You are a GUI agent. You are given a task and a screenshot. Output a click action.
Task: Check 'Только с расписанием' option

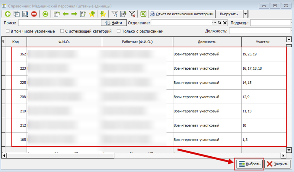[119, 31]
